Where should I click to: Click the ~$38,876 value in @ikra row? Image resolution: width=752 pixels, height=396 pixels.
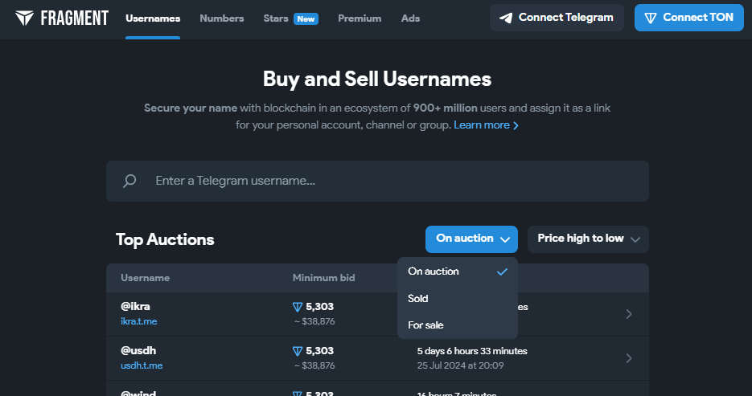point(314,321)
